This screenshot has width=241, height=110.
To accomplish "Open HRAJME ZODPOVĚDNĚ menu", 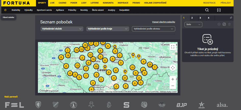I will [155, 3].
